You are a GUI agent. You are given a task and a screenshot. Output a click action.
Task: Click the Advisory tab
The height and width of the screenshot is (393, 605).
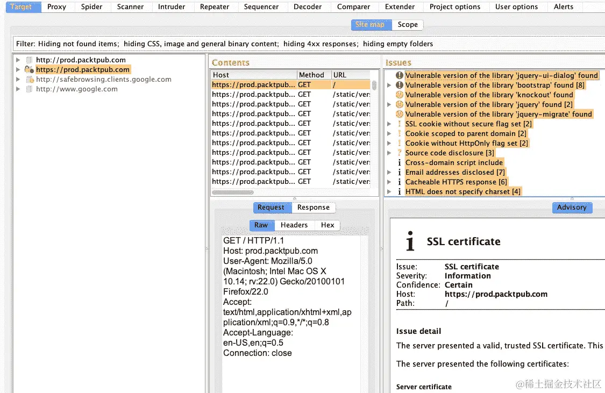pyautogui.click(x=572, y=207)
